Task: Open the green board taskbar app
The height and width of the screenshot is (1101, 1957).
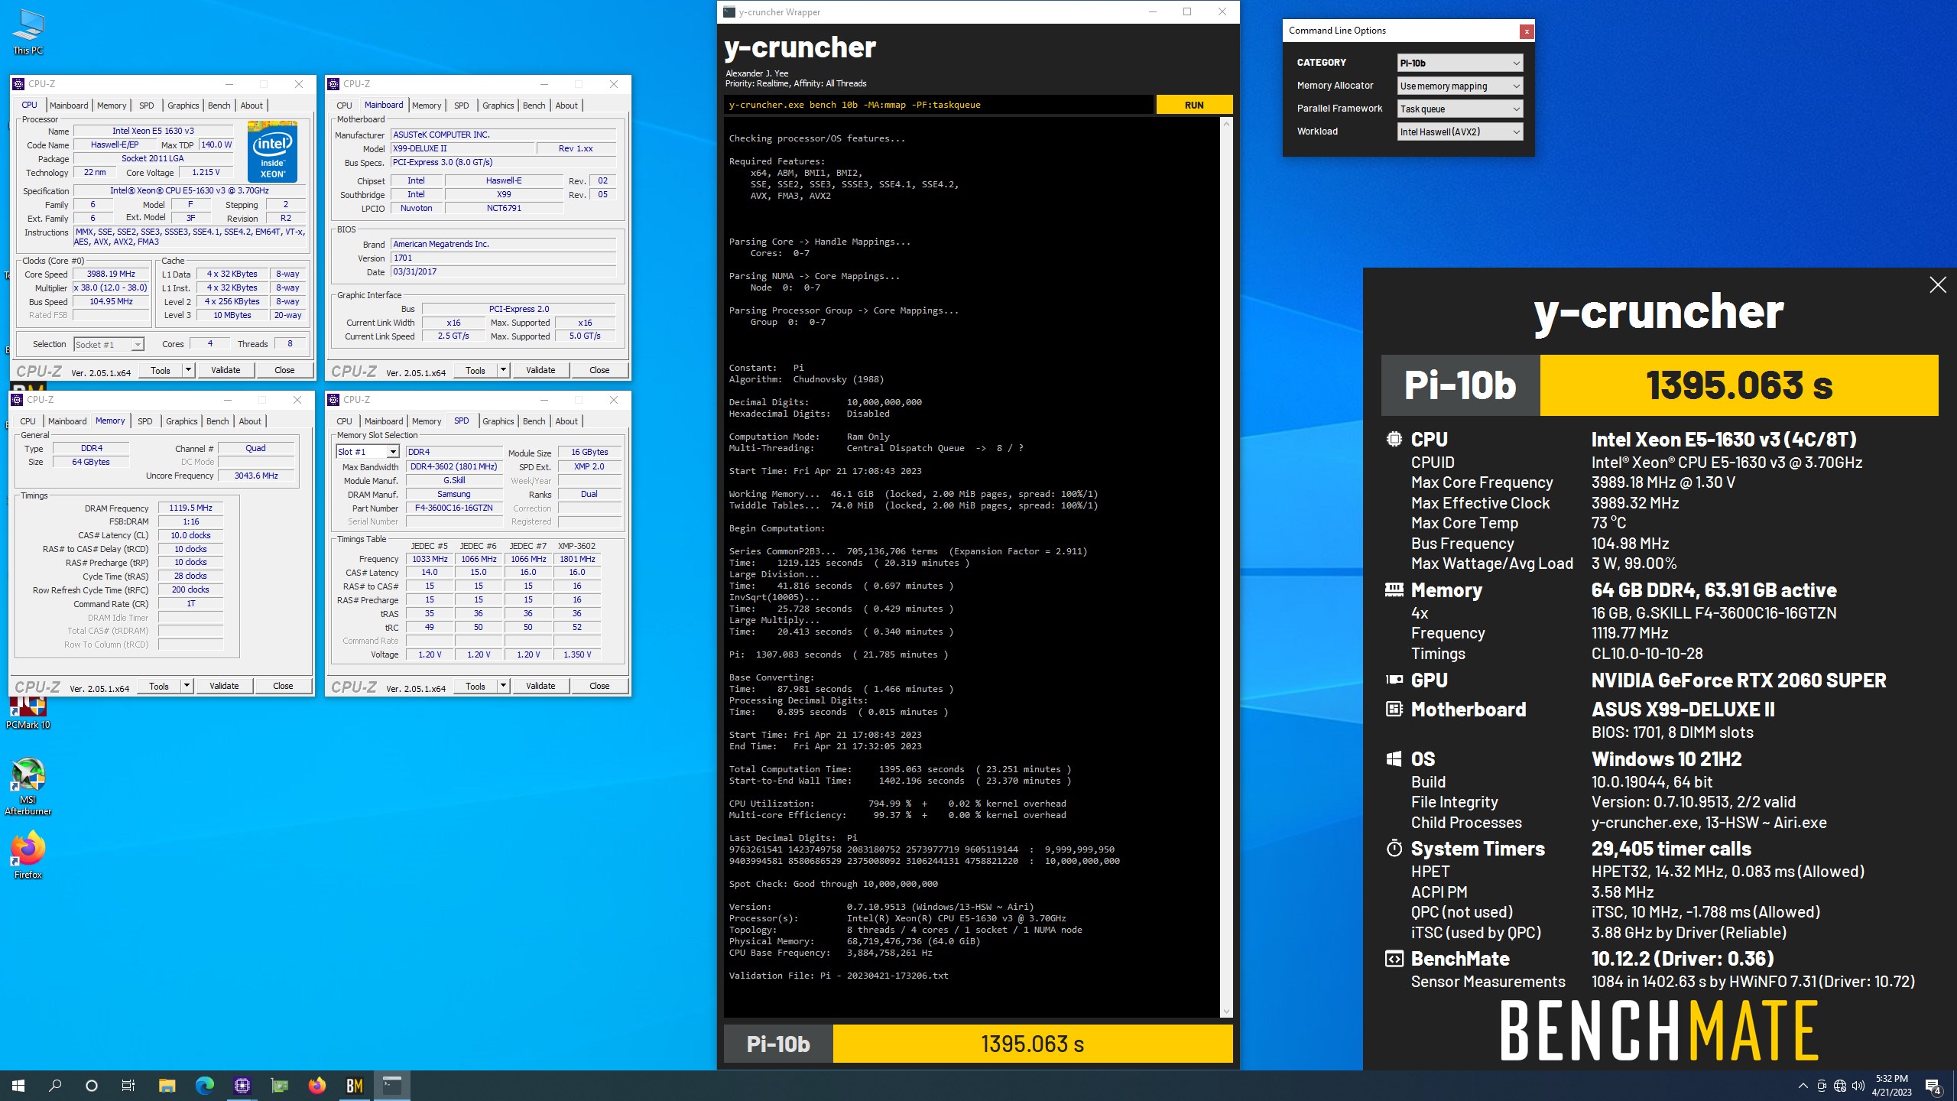Action: coord(280,1085)
